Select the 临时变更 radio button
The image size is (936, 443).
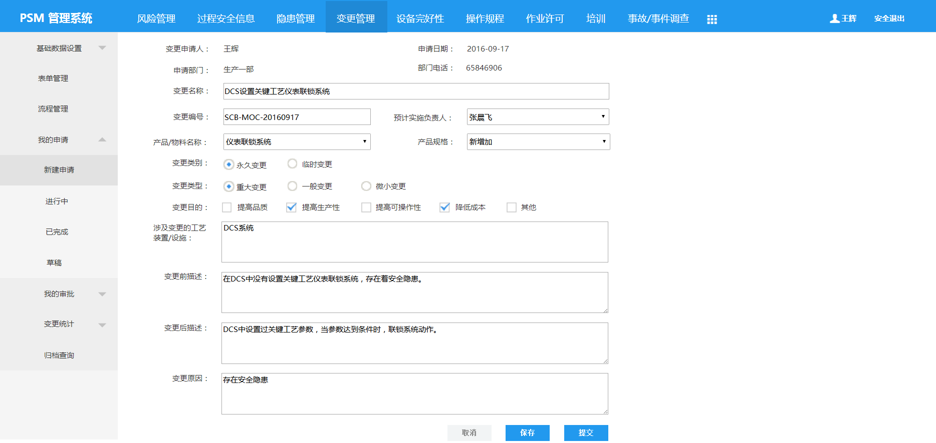[x=292, y=164]
